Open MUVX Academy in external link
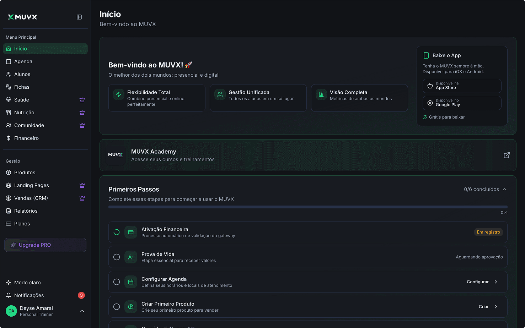Viewport: 525px width, 328px height. tap(506, 155)
